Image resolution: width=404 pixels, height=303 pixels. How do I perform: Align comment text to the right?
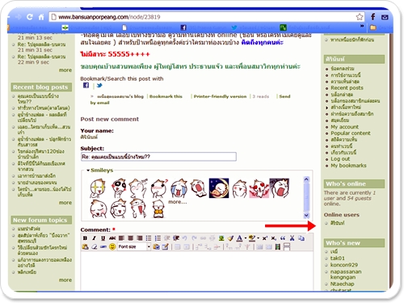pos(140,238)
